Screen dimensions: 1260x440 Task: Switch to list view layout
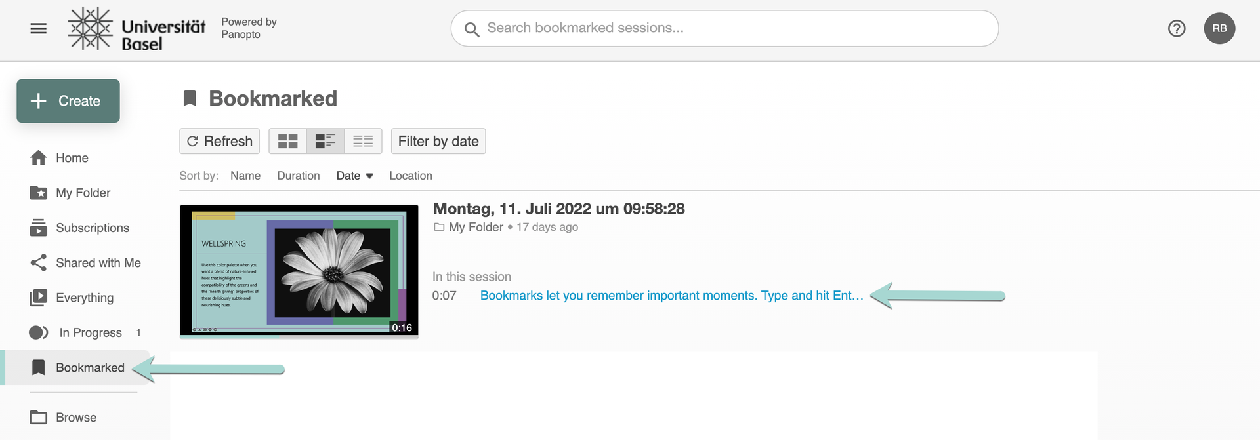pyautogui.click(x=363, y=141)
